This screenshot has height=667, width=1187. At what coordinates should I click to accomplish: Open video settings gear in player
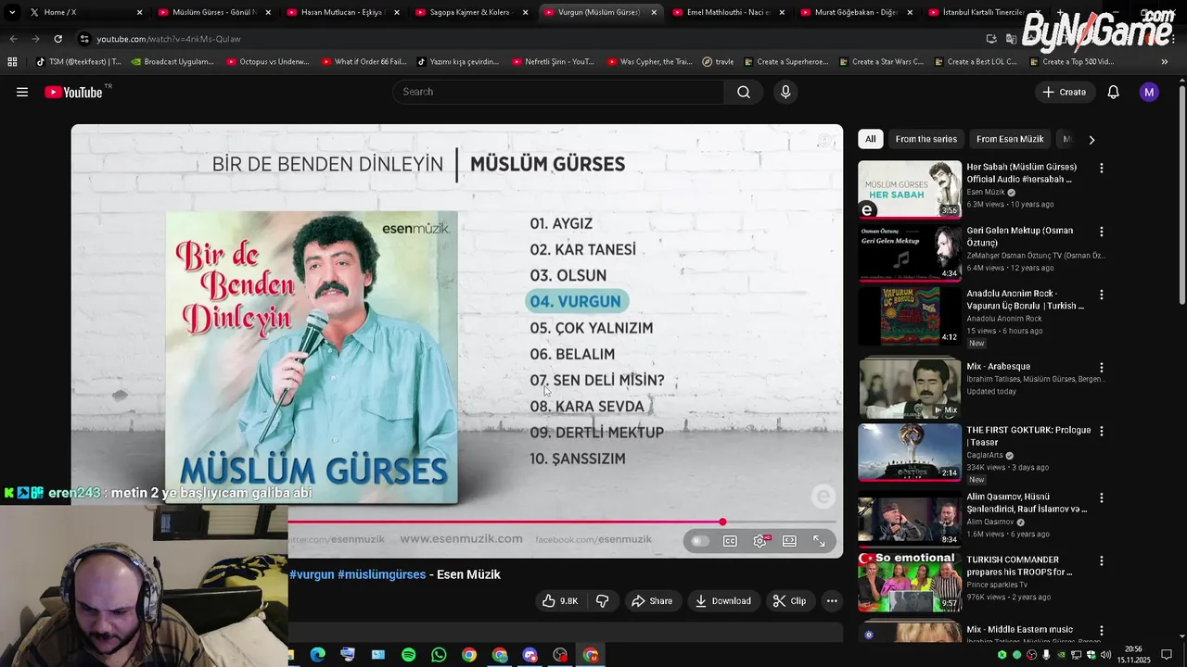point(760,541)
